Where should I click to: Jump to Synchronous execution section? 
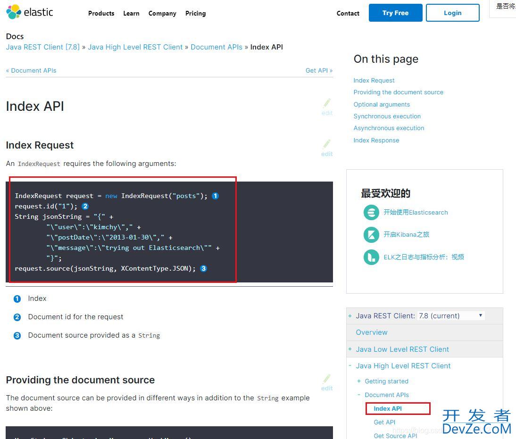387,116
